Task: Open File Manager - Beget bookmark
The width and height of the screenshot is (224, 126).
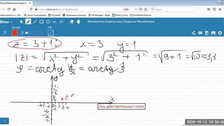Action: pos(99,15)
